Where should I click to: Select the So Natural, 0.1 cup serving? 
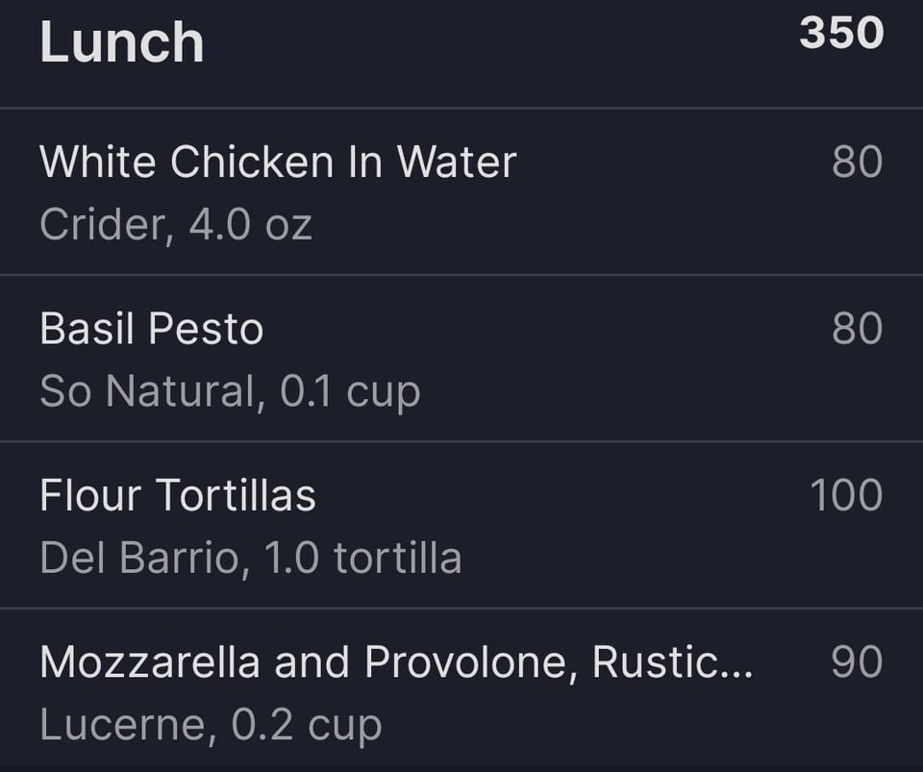coord(230,392)
